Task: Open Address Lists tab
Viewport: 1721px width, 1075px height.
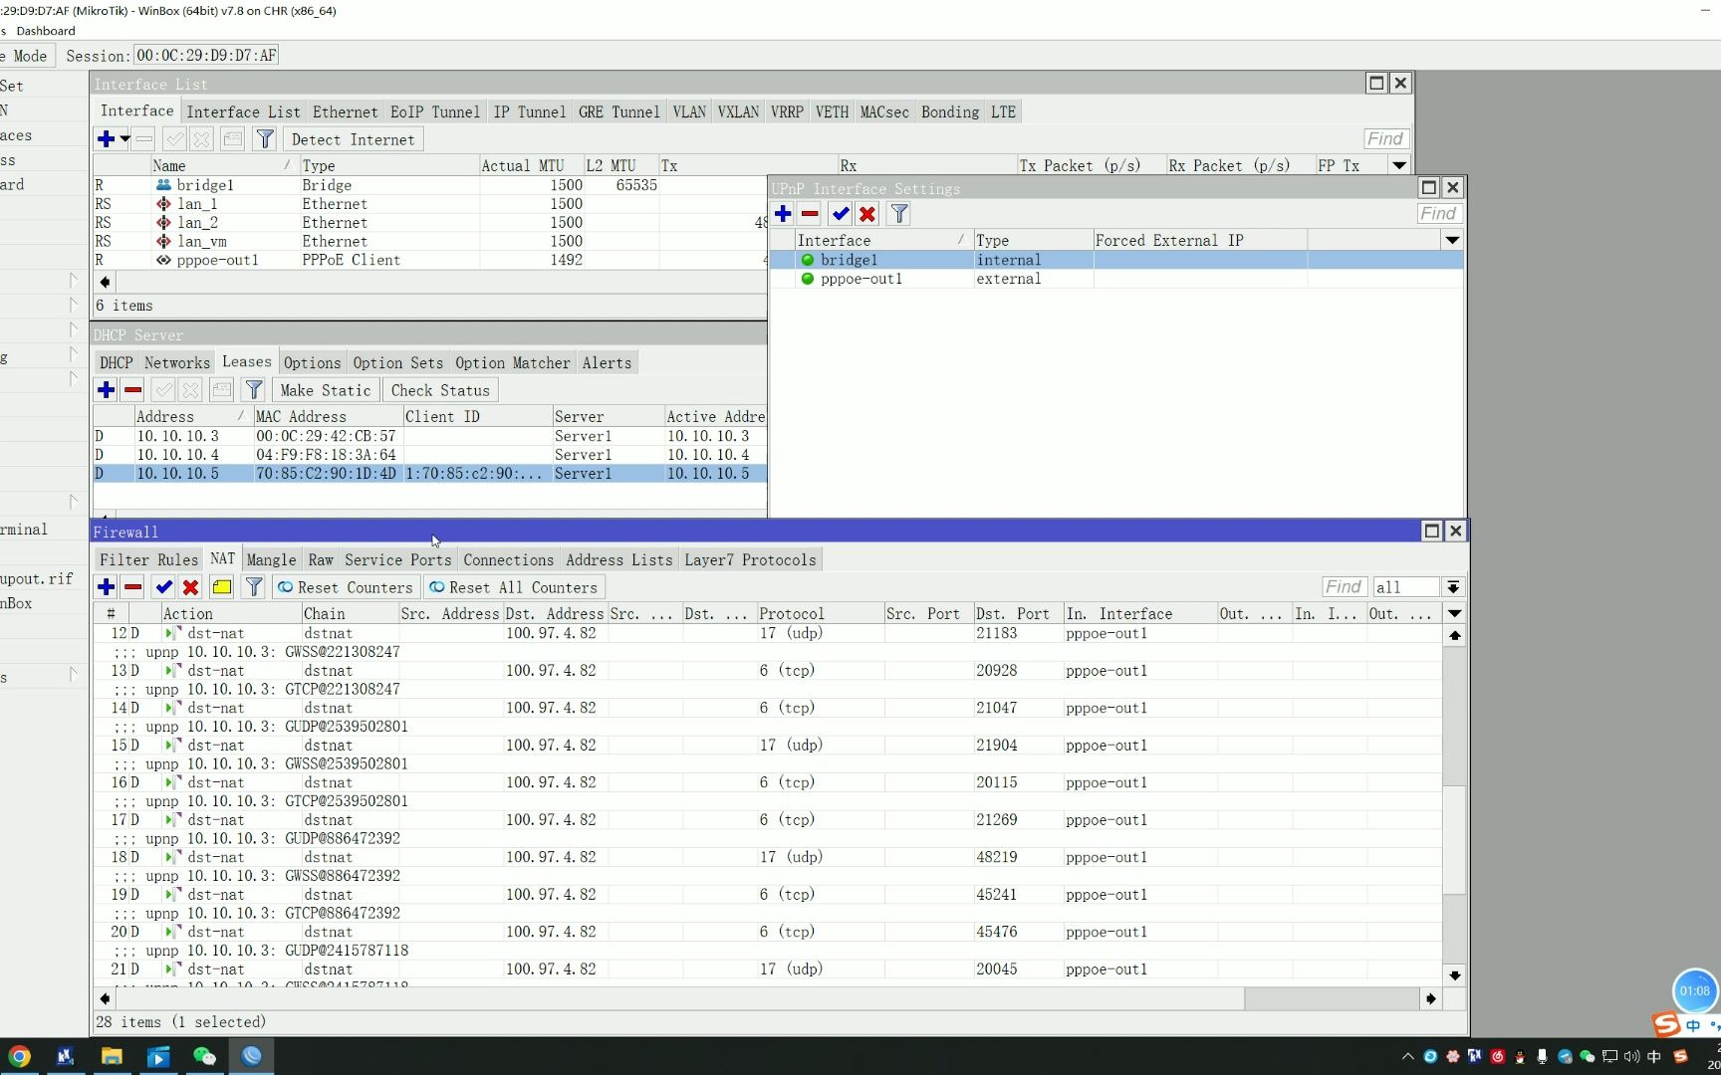Action: pos(618,559)
